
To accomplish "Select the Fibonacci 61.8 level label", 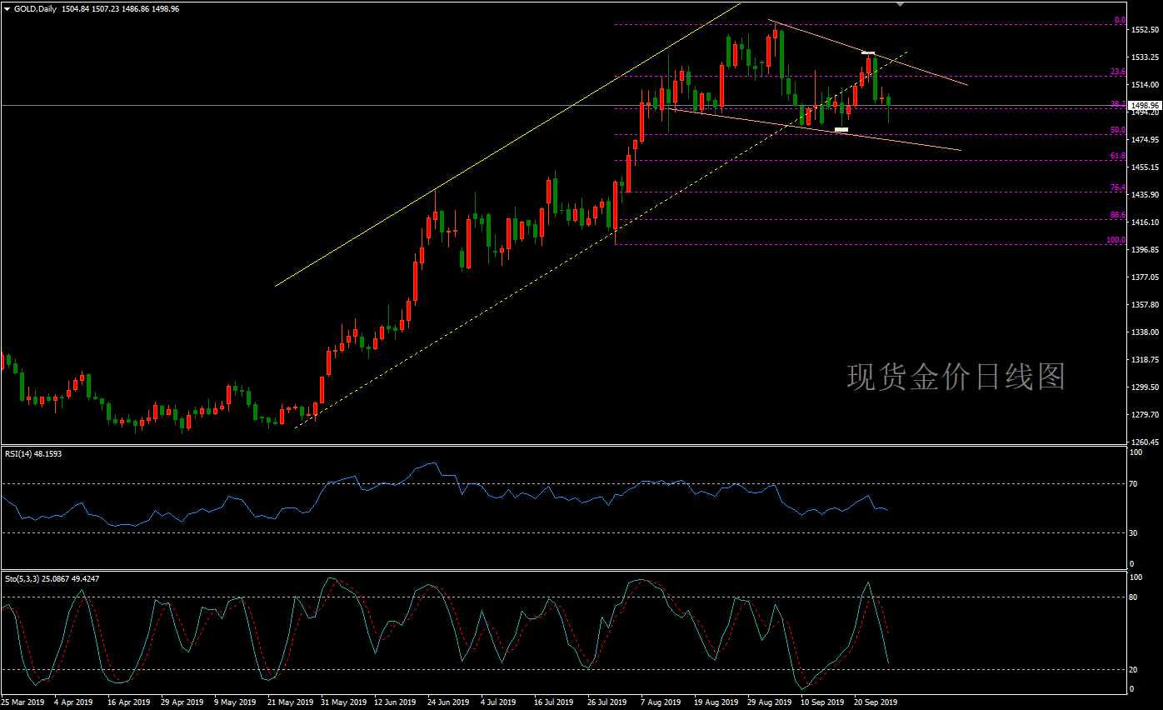I will point(1118,156).
